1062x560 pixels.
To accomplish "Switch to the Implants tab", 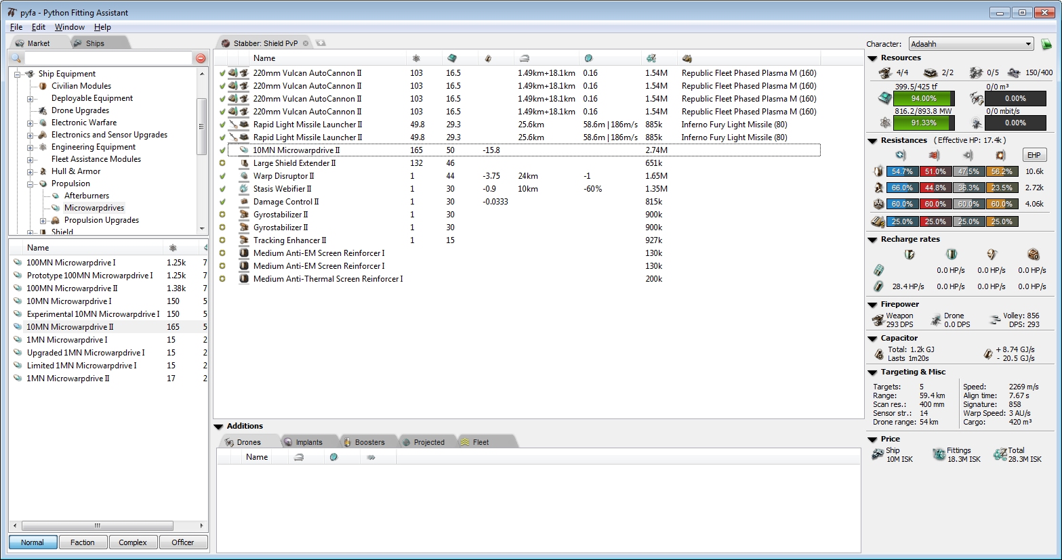I will (309, 442).
